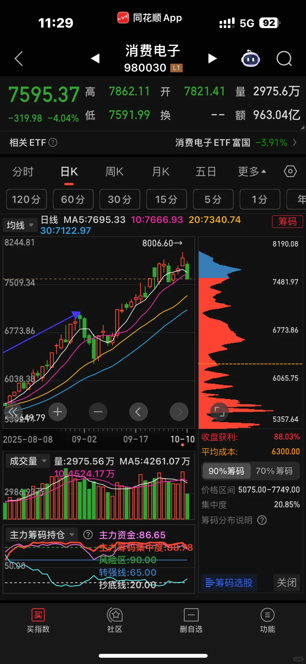Select 60分 period button

(x=73, y=199)
